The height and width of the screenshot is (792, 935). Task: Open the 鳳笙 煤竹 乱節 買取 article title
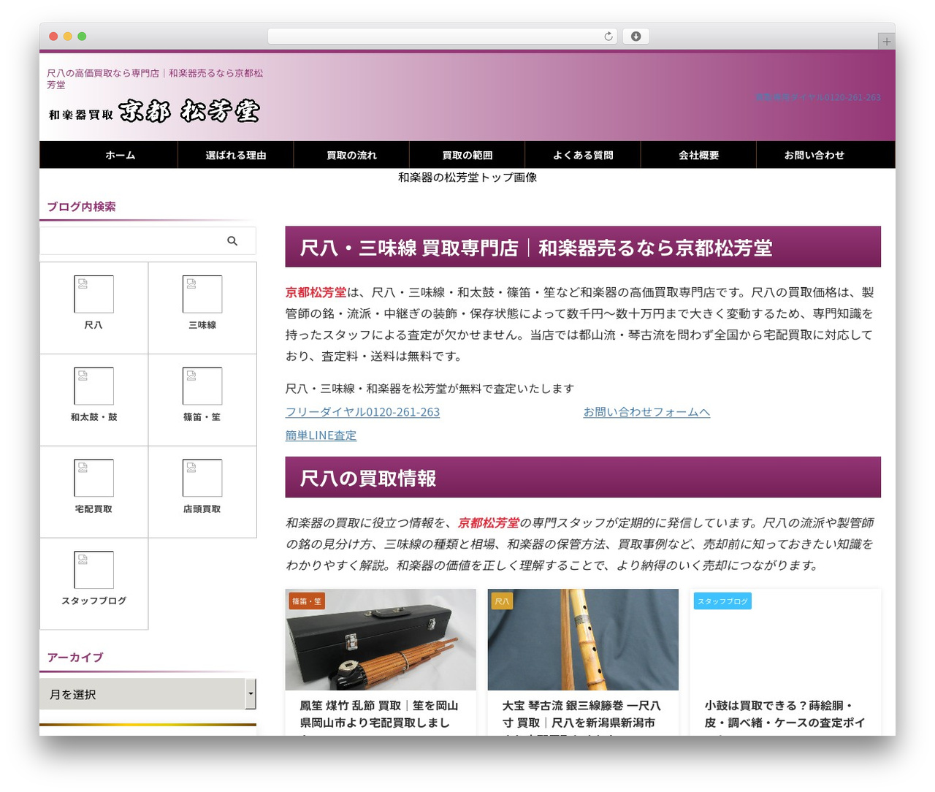click(380, 717)
